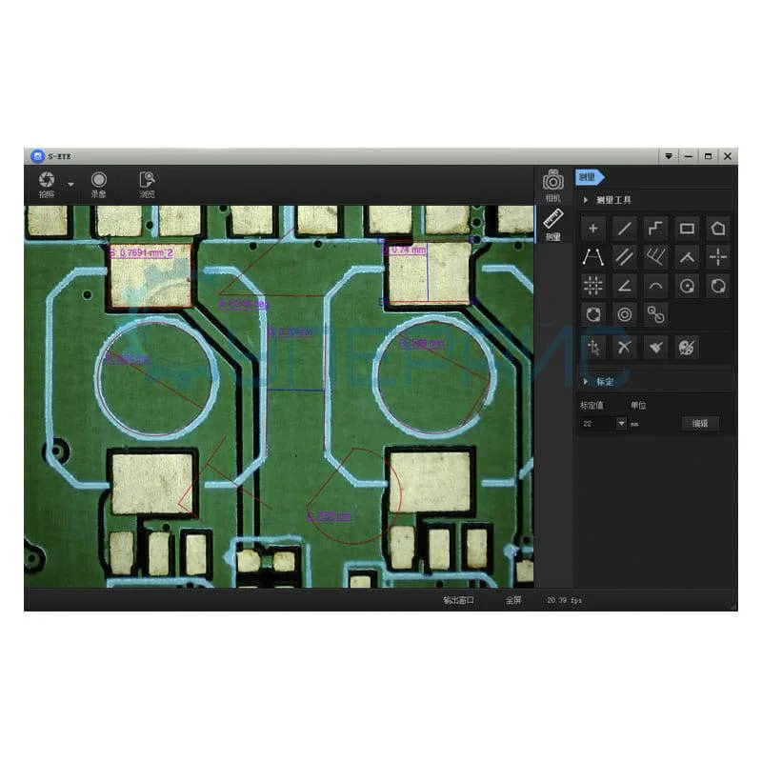The height and width of the screenshot is (762, 762).
Task: Select the Angle measurement tool
Action: tap(625, 286)
